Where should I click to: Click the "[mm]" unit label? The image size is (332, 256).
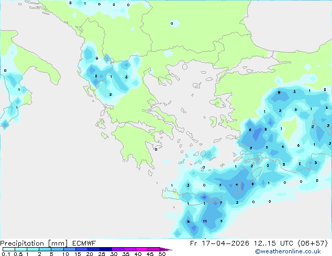[58, 243]
